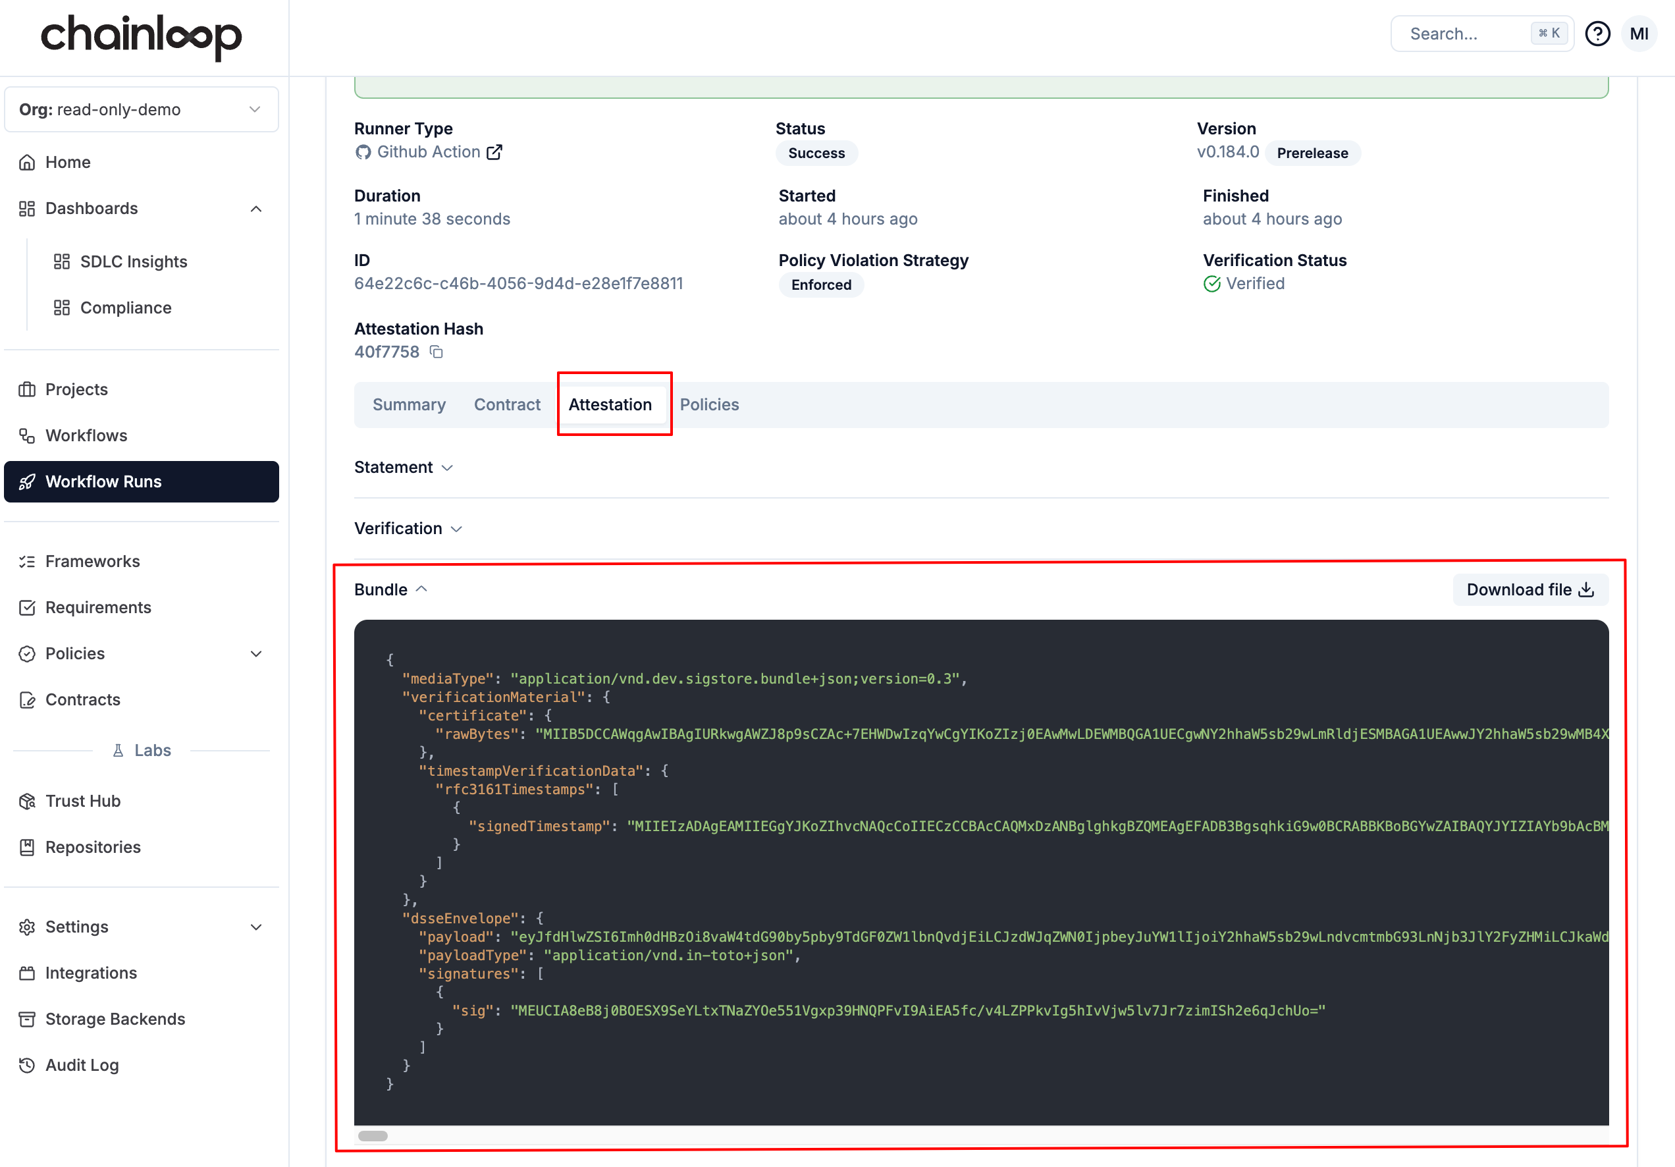Open the Repositories page
Viewport: 1675px width, 1167px height.
[x=141, y=848]
